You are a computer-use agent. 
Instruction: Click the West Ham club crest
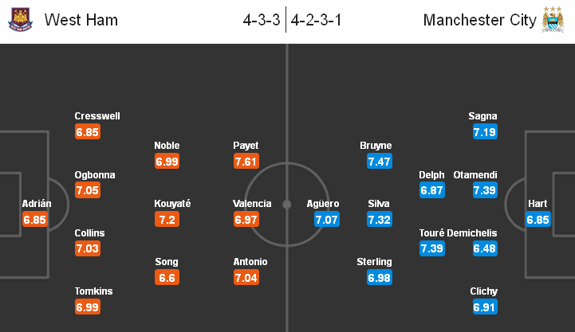(21, 19)
